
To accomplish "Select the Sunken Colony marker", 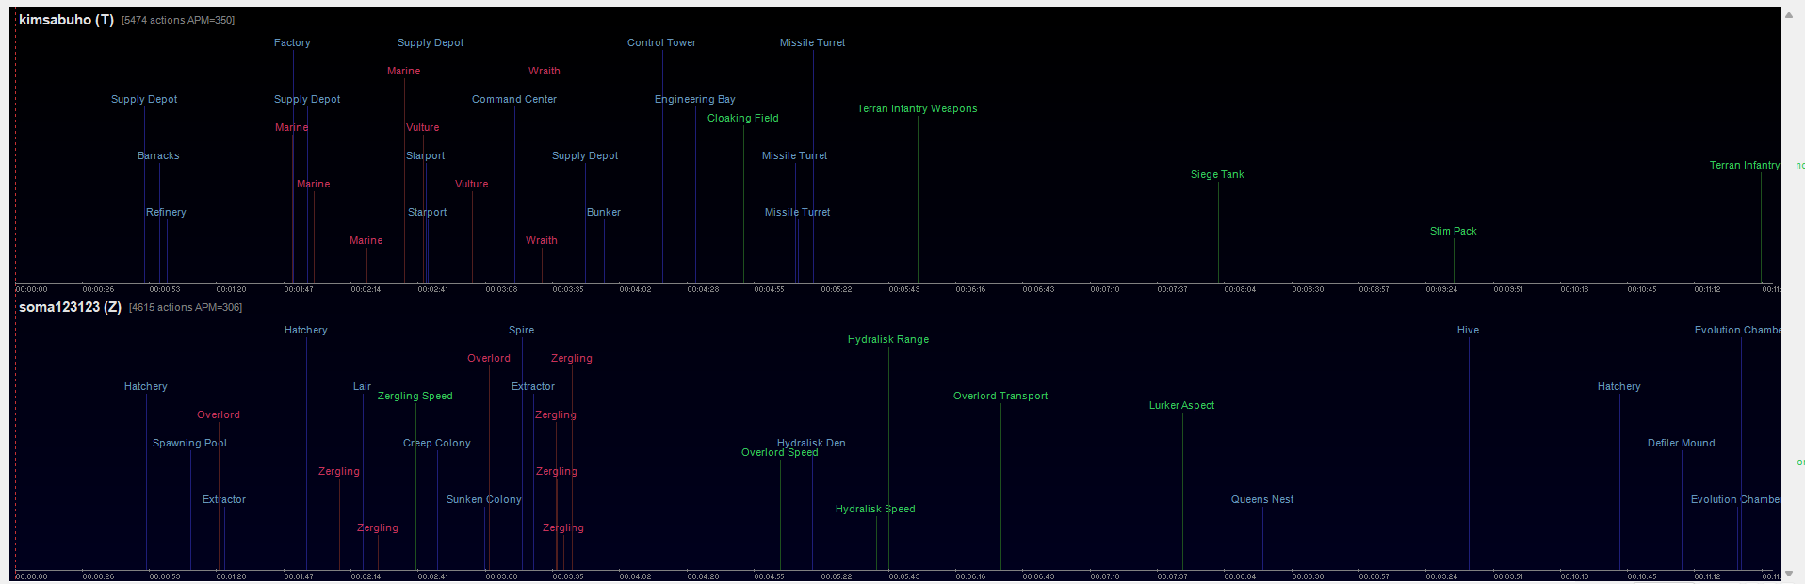I will point(484,499).
